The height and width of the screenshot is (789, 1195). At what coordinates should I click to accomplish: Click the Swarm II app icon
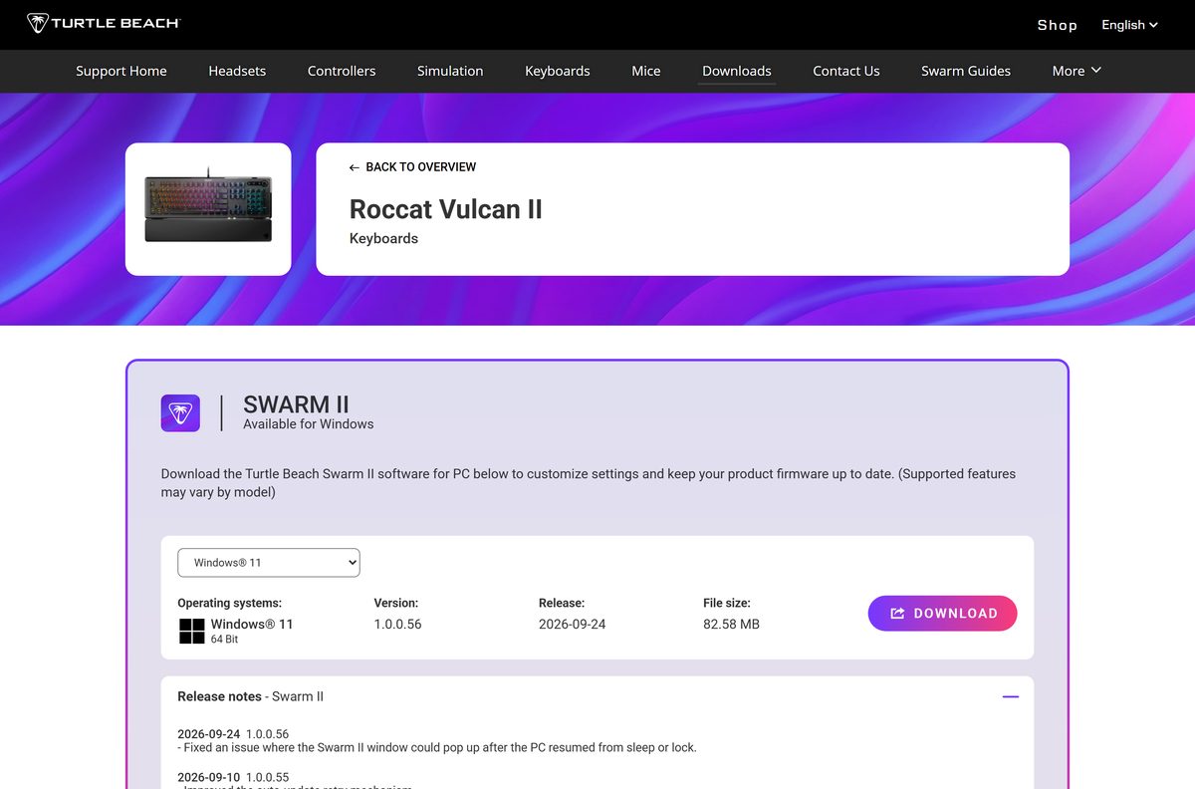180,412
